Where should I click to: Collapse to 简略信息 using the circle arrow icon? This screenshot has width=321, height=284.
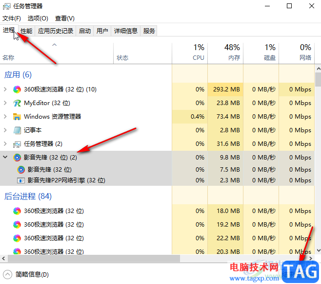pos(8,274)
